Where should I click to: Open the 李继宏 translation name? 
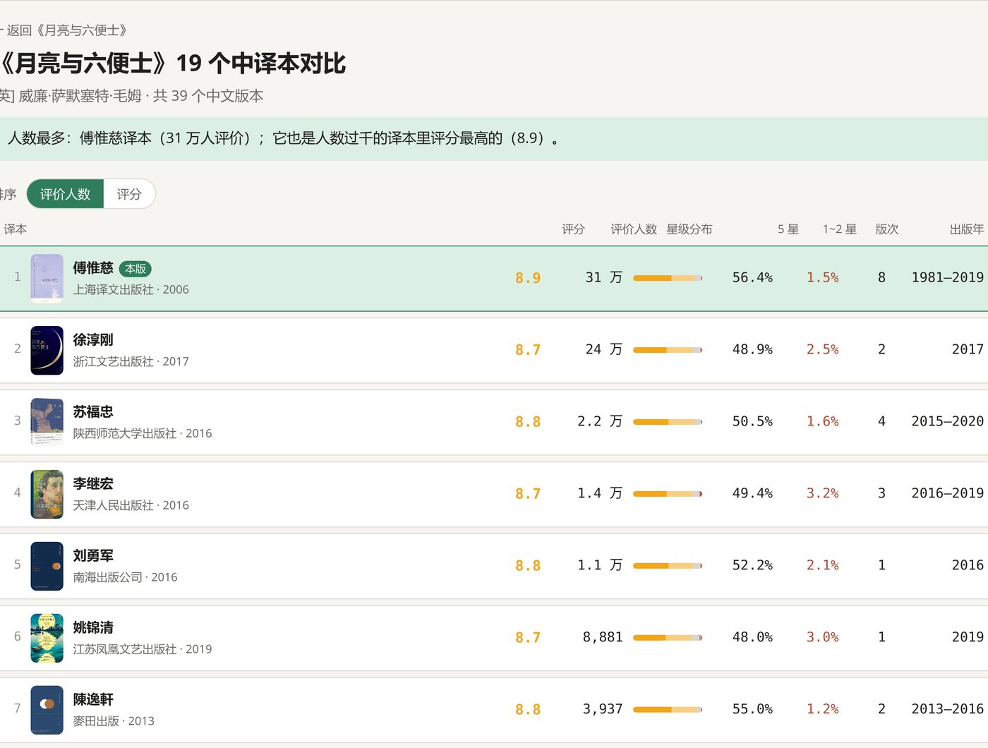pyautogui.click(x=93, y=483)
